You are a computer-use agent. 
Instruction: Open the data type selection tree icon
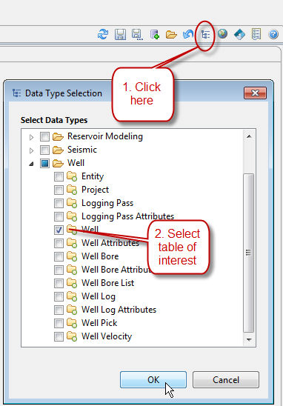206,34
